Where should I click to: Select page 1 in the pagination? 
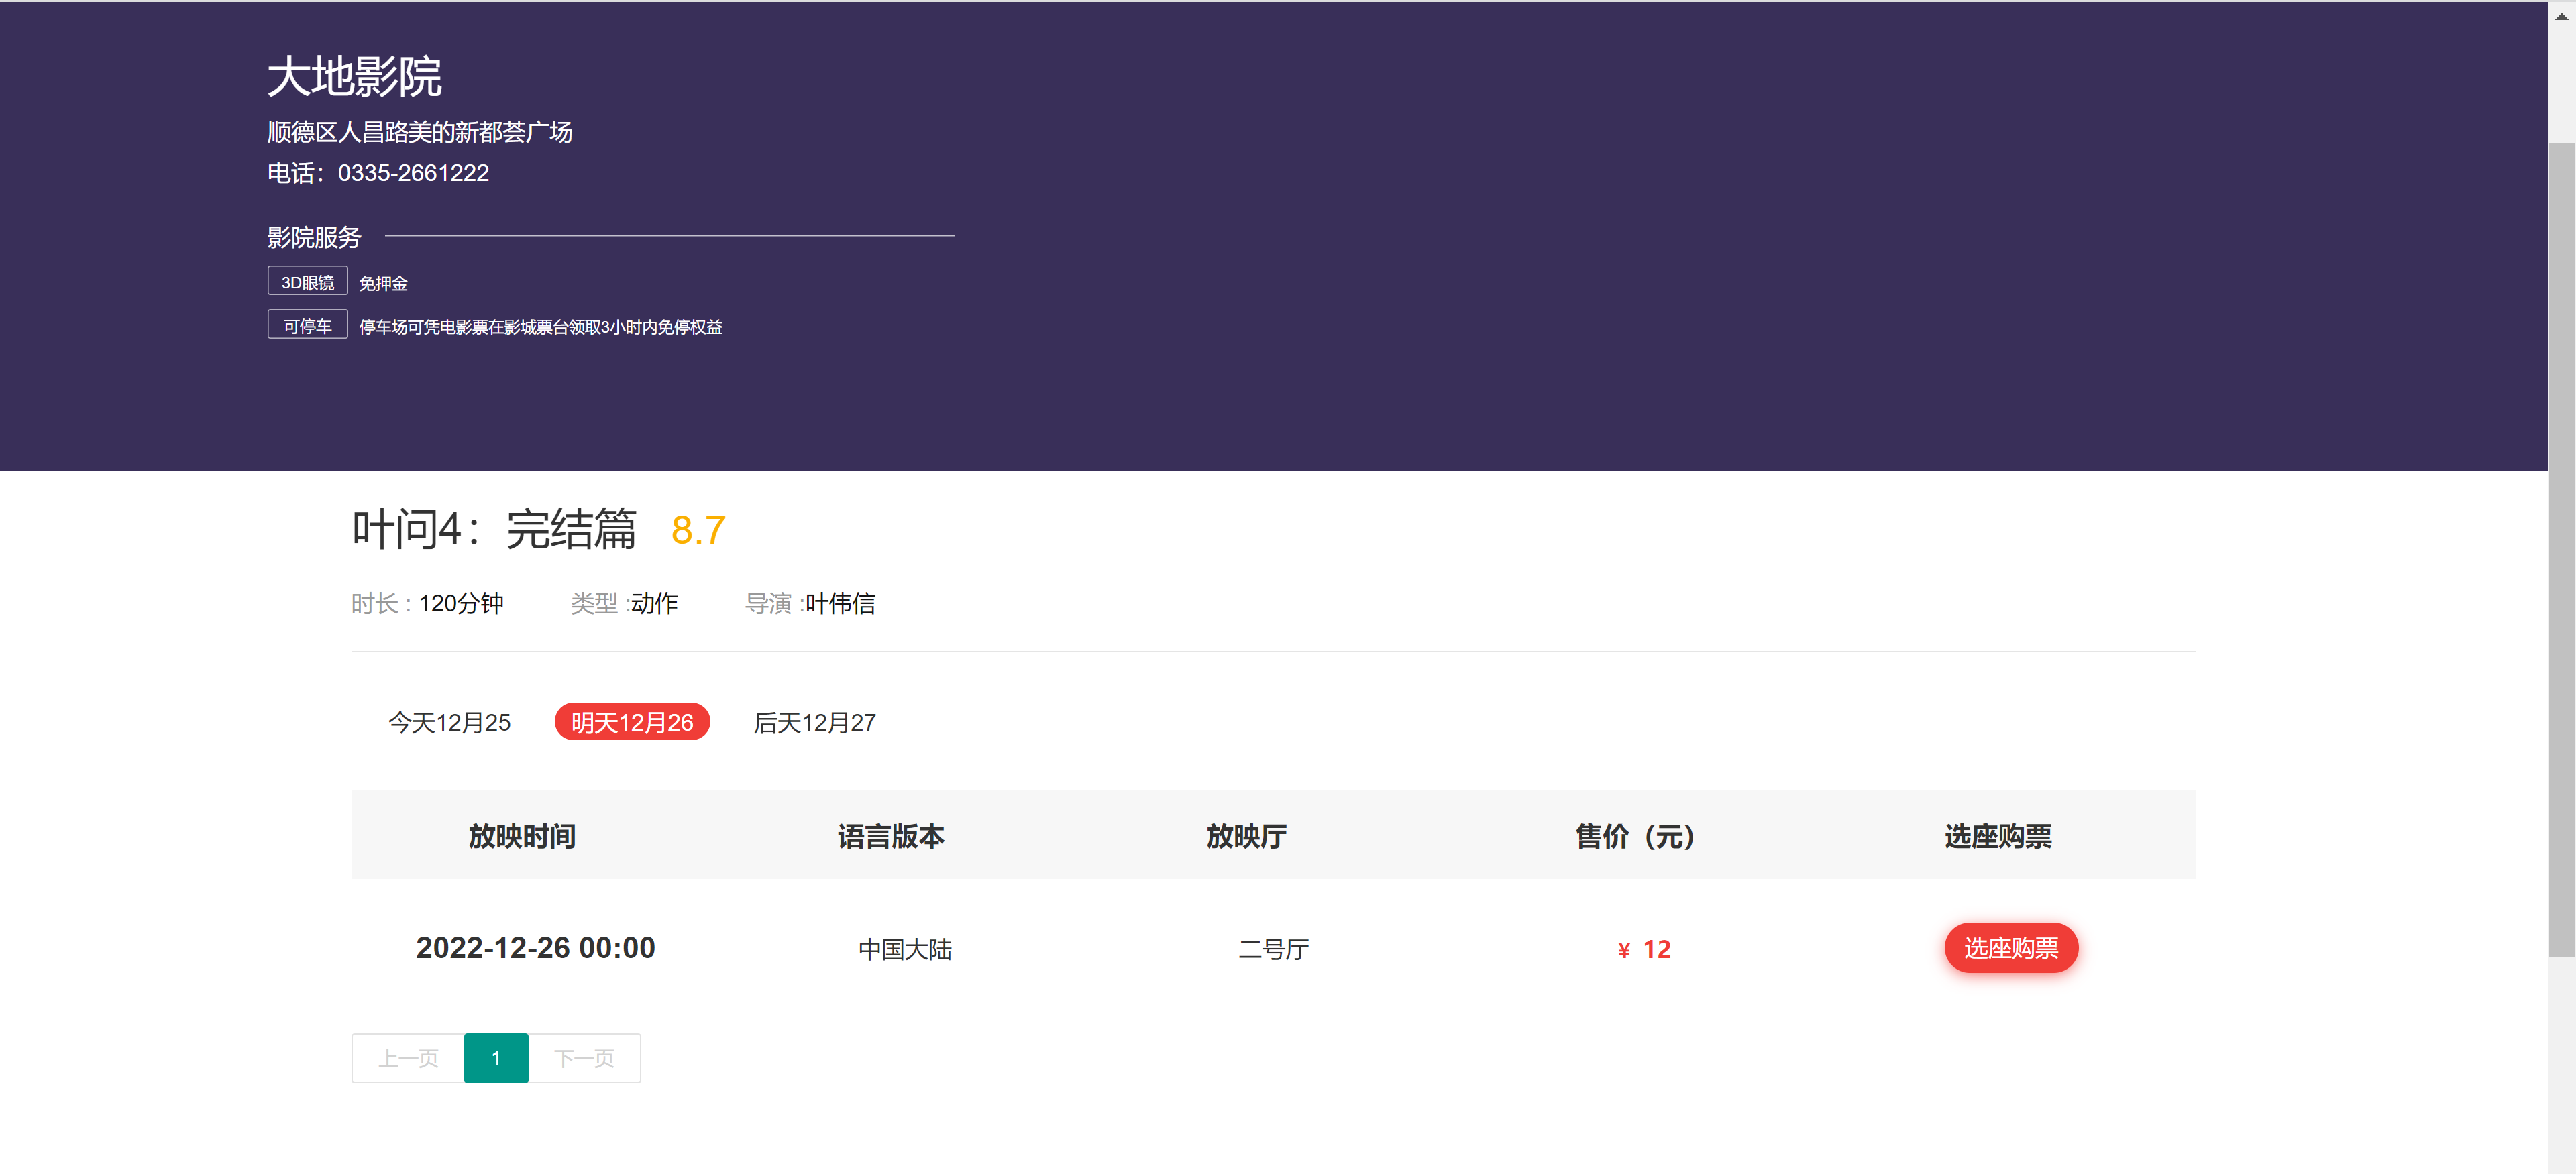[495, 1057]
